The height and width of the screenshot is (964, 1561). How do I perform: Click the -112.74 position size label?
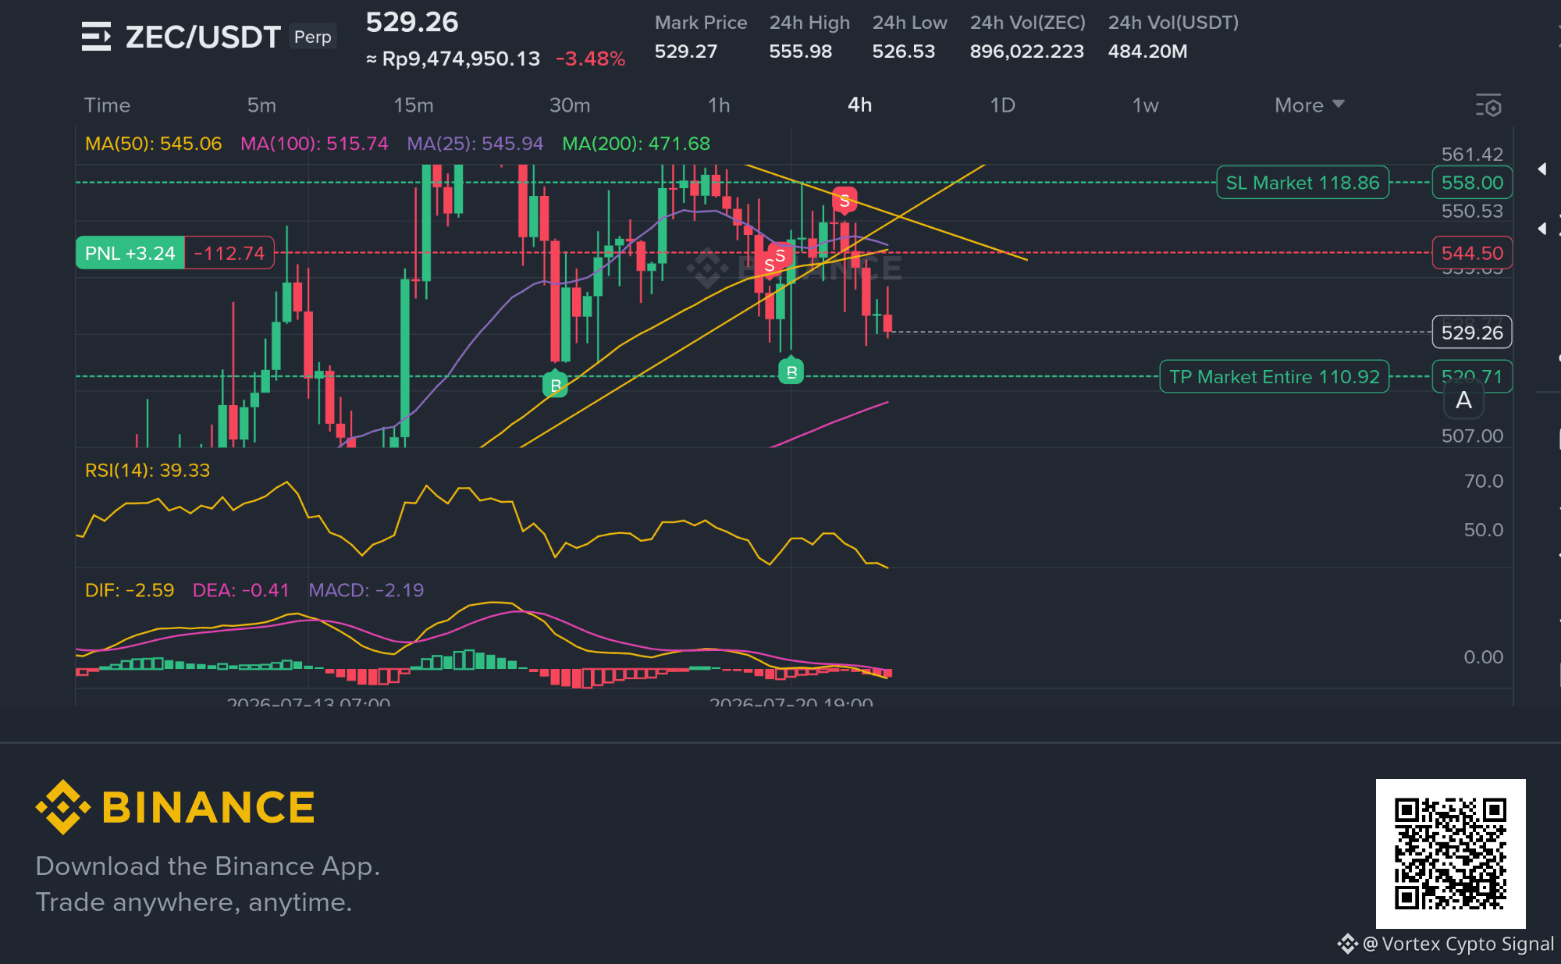click(229, 253)
